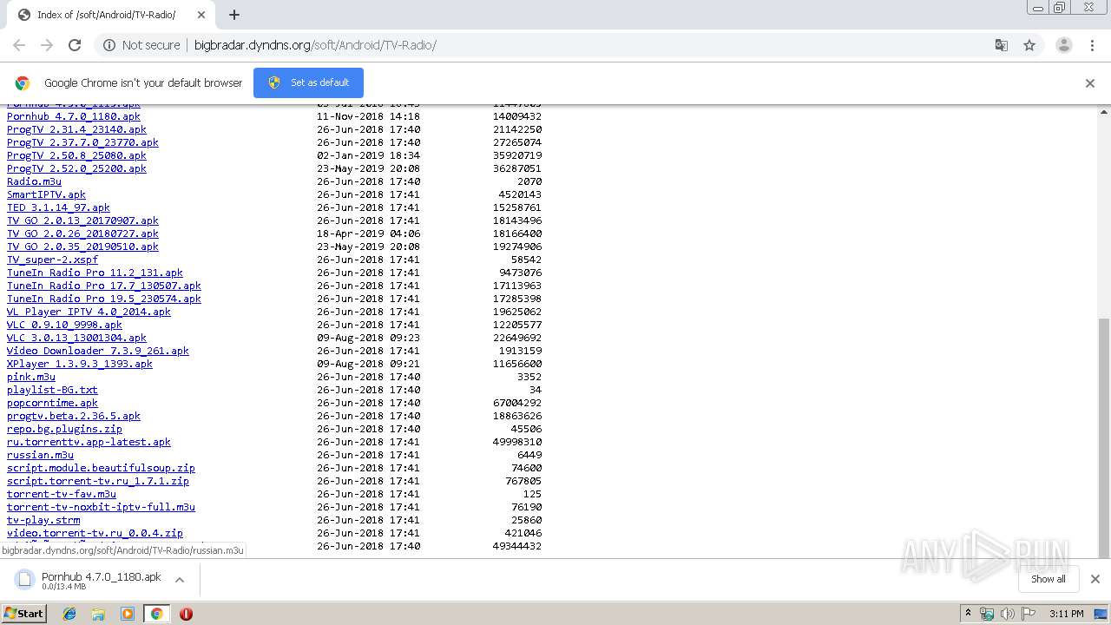Open the russian.m3u link
This screenshot has height=625, width=1111.
(40, 455)
